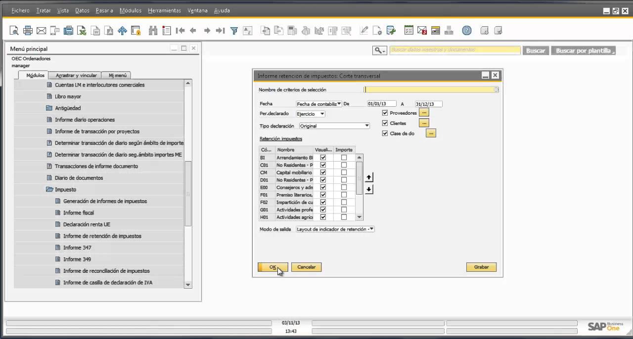
Task: Open the Calendar toolbar icon
Action: tap(435, 31)
